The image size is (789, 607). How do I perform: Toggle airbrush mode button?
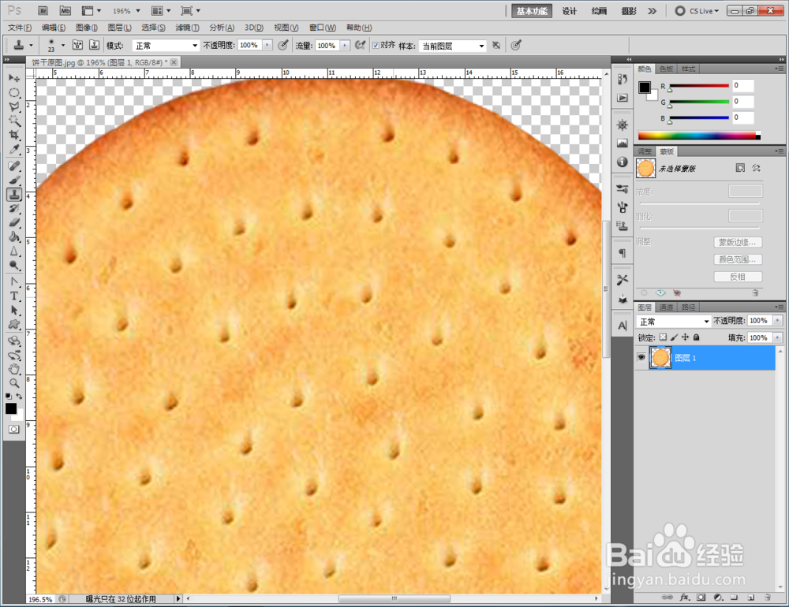click(361, 45)
